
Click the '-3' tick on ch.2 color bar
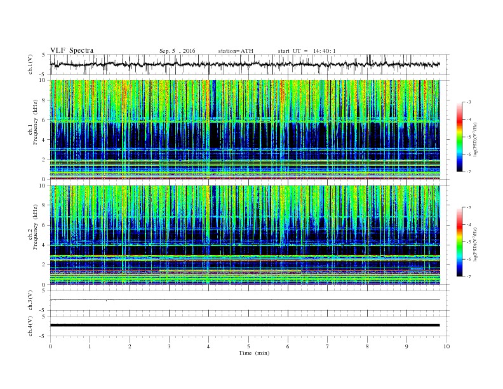coord(468,207)
